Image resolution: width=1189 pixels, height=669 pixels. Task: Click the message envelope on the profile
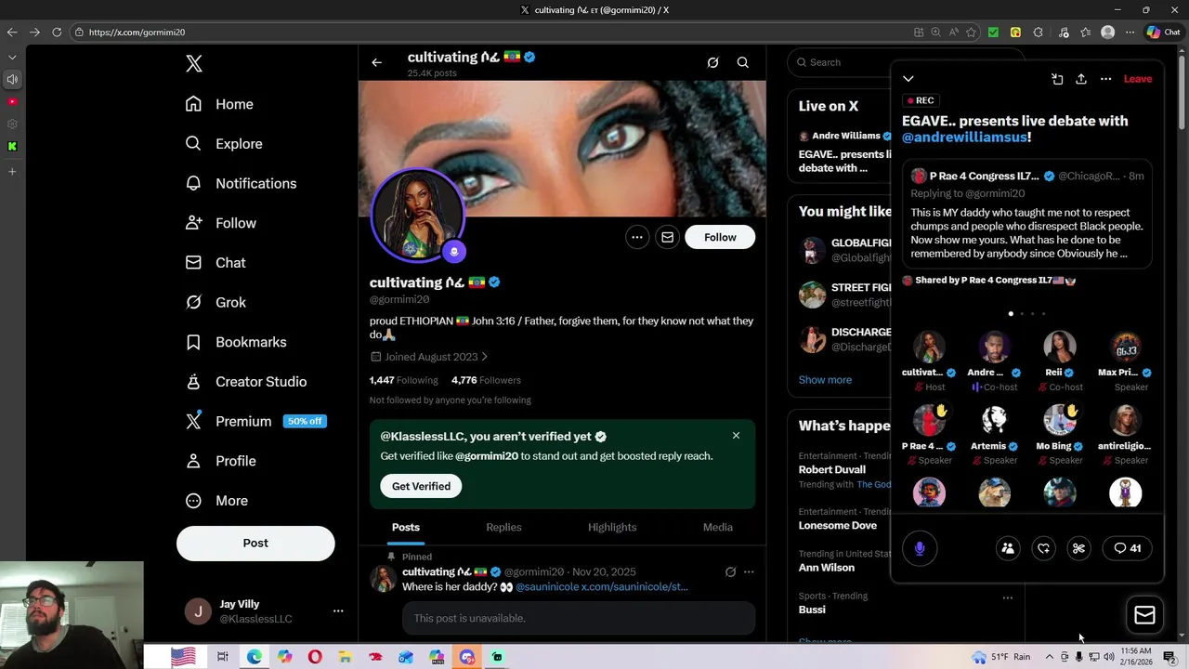click(667, 237)
